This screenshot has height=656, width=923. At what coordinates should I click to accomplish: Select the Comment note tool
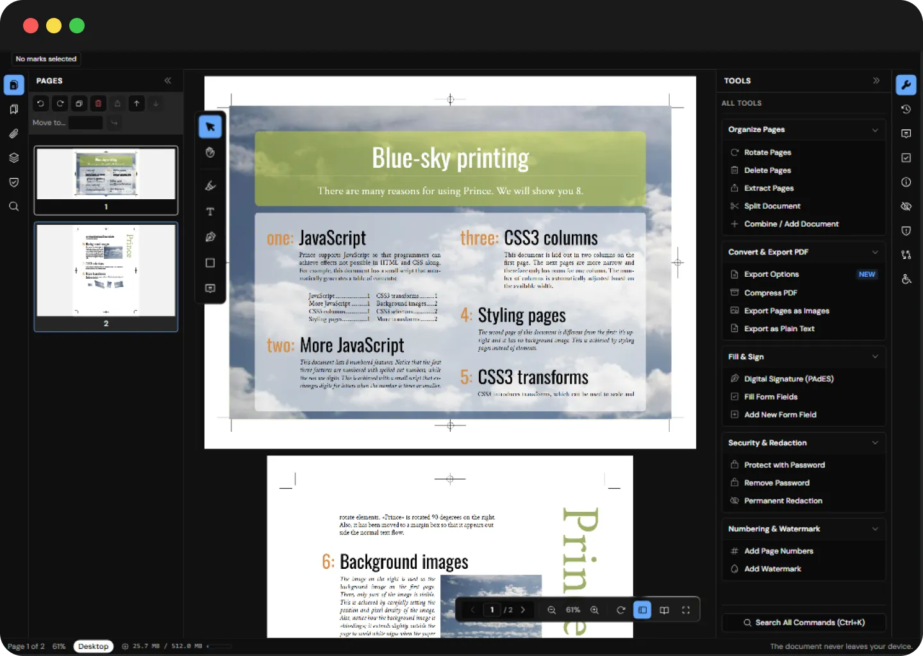tap(210, 288)
